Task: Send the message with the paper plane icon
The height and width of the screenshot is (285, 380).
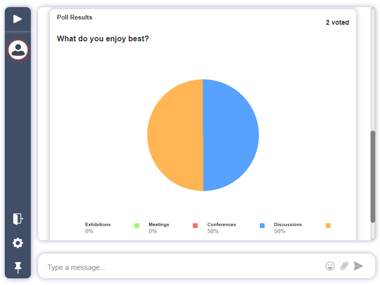Action: coord(359,266)
